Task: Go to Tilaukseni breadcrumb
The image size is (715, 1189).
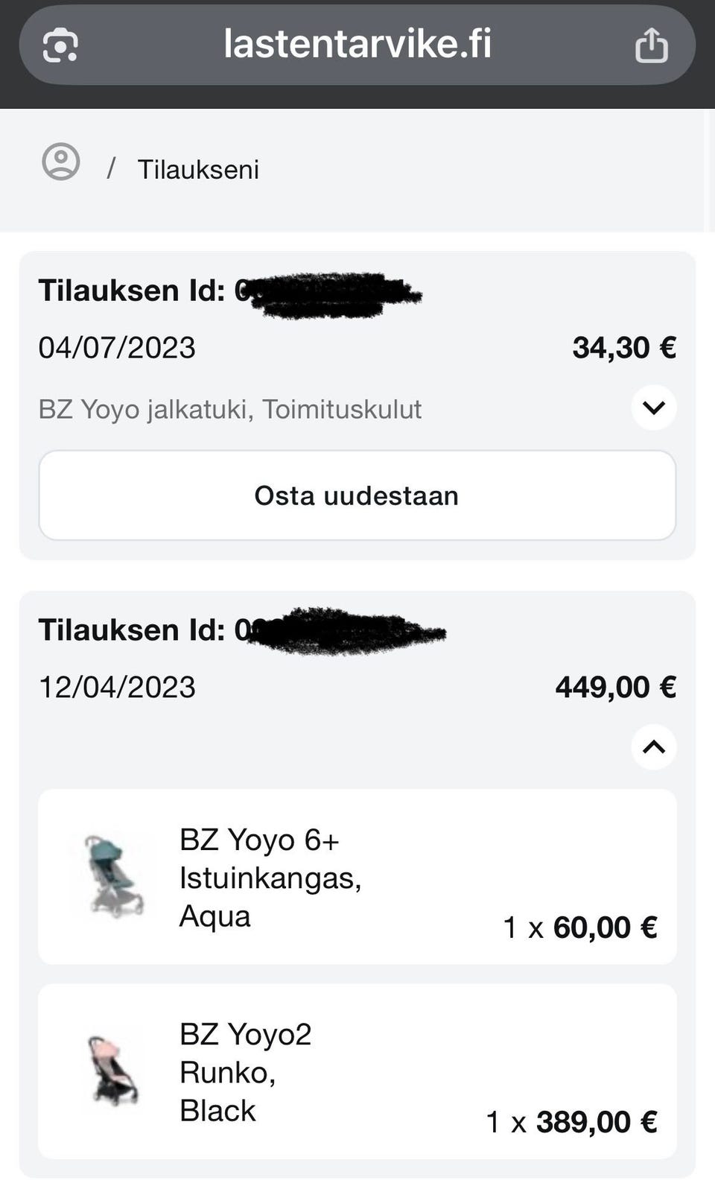Action: 198,170
